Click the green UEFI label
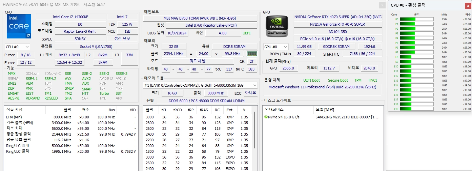Screen dimensions: 472x171 [247, 33]
